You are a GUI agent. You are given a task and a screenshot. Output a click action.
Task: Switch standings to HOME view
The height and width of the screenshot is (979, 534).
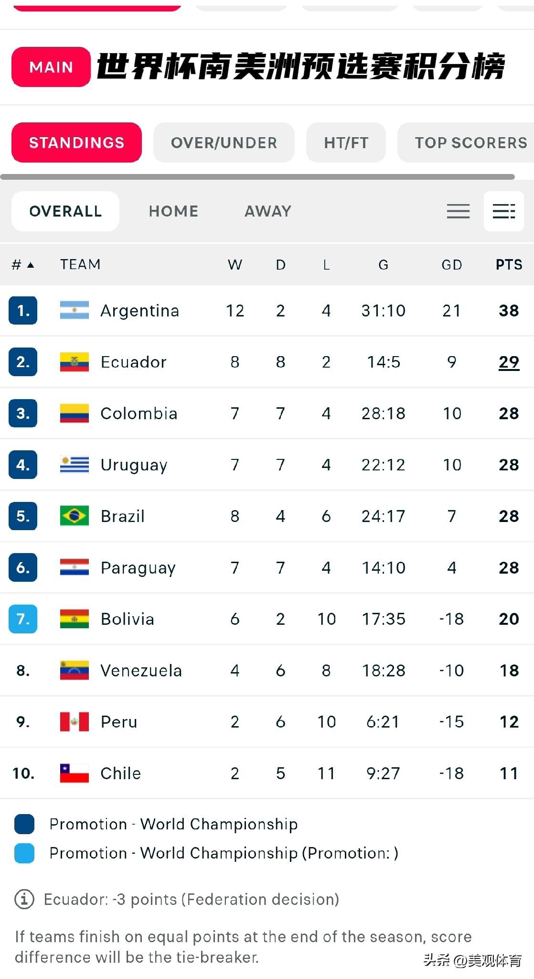click(173, 211)
